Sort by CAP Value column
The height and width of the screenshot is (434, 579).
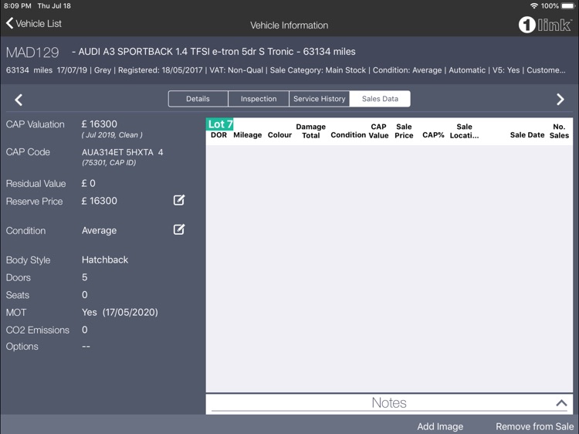[378, 131]
